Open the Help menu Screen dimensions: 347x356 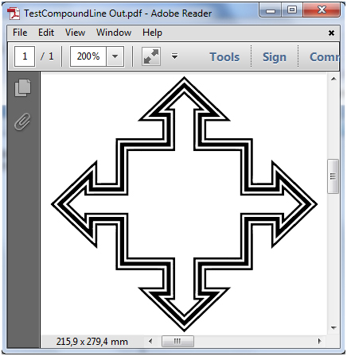tap(152, 33)
